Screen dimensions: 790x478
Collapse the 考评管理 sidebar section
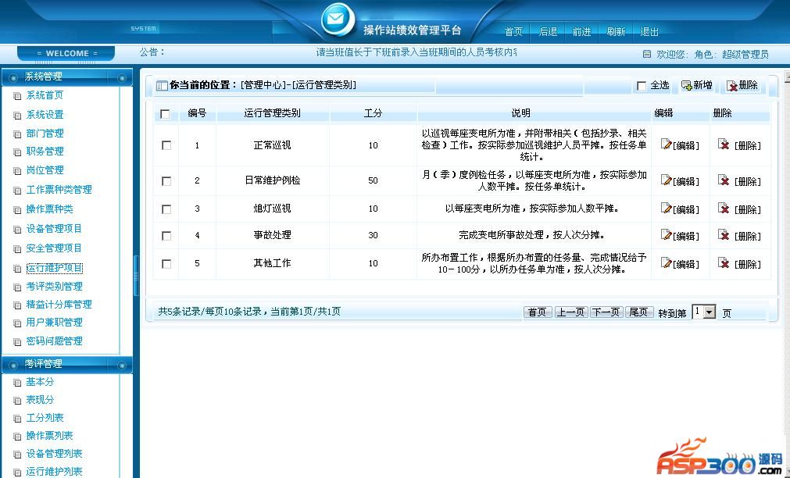click(x=123, y=365)
